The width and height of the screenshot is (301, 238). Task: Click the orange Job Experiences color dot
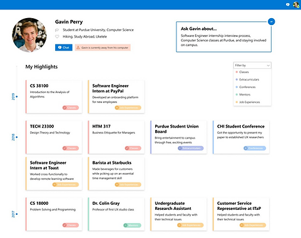237,102
